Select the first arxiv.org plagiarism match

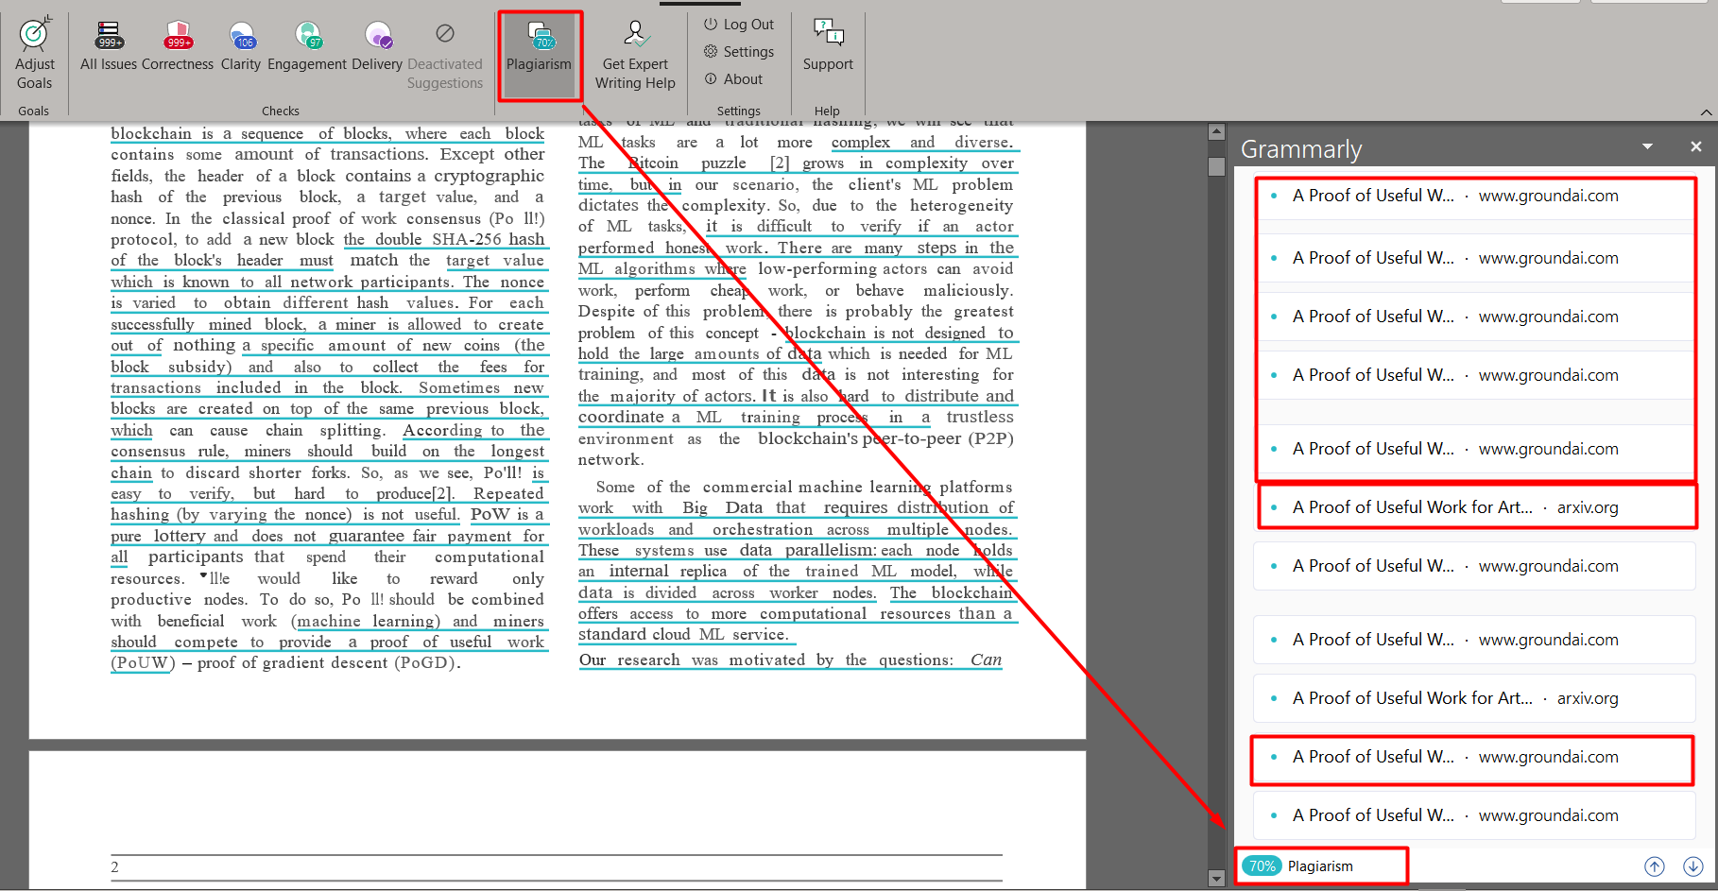(1474, 507)
